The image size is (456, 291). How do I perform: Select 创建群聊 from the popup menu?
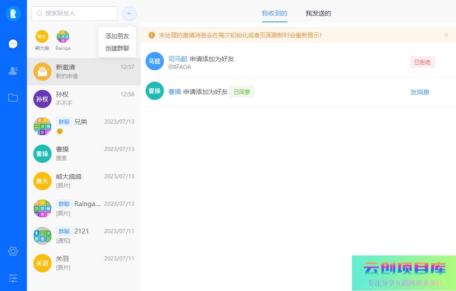(117, 48)
